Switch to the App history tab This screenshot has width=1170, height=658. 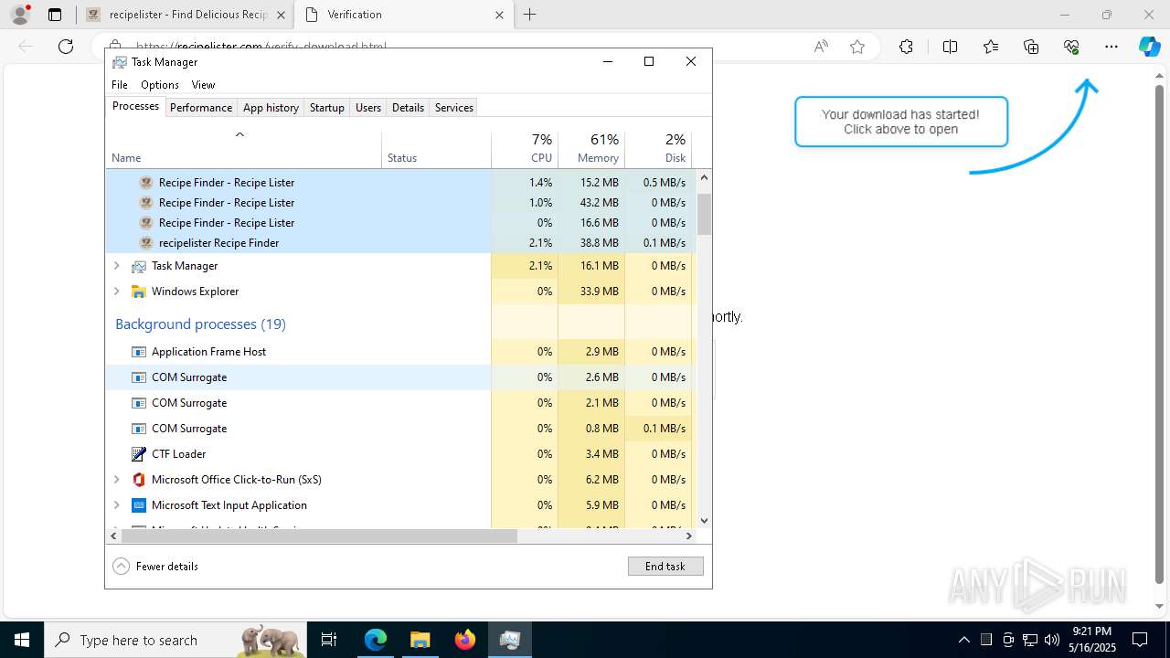tap(271, 107)
